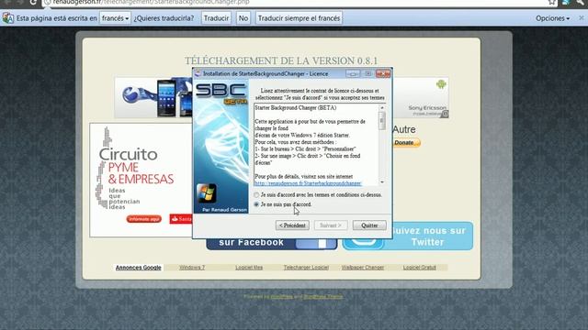This screenshot has width=588, height=330.
Task: Click the browser address bar URL
Action: coord(151,2)
